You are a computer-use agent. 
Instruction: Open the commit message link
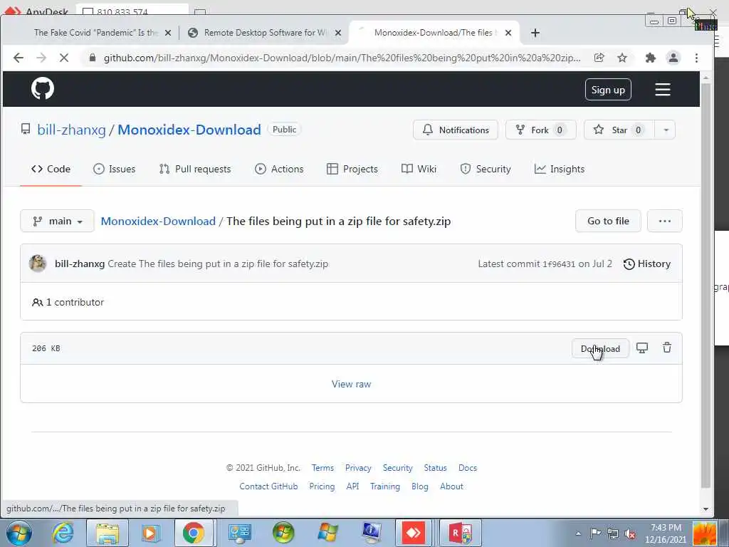(x=218, y=264)
